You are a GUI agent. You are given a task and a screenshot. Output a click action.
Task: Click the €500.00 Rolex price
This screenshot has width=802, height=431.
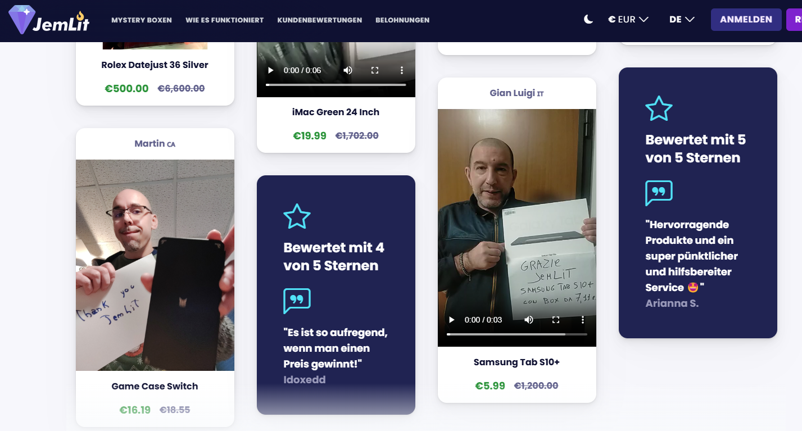pyautogui.click(x=127, y=88)
